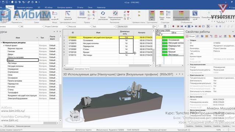The image size is (235, 132).
Task: Open the Календари calendar tool
Action: point(82,15)
